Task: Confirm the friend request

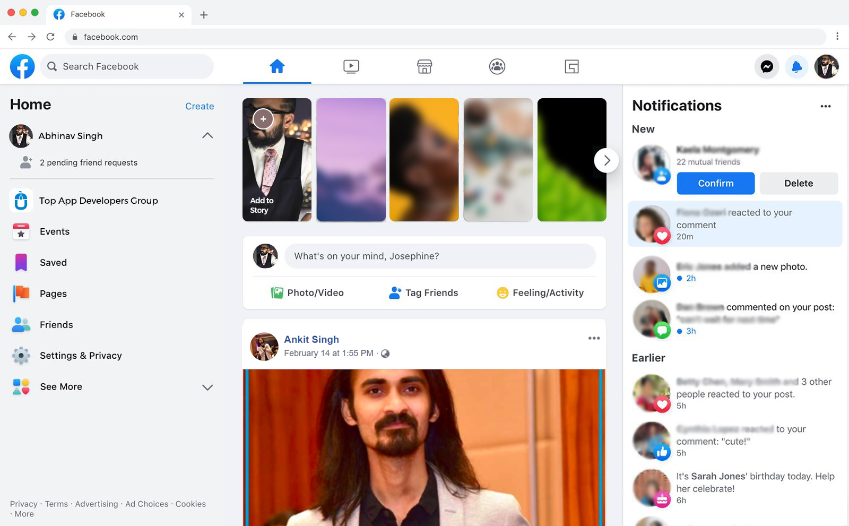Action: point(715,184)
